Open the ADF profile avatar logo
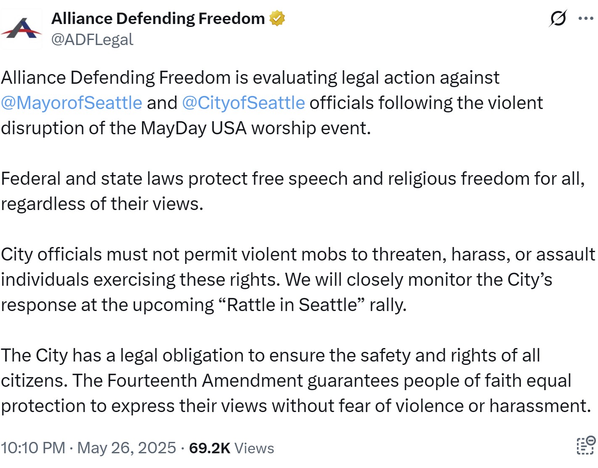The height and width of the screenshot is (468, 598). [x=21, y=29]
